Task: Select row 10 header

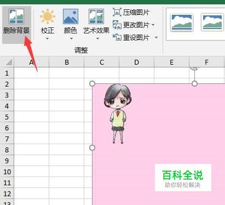Action: [7, 172]
